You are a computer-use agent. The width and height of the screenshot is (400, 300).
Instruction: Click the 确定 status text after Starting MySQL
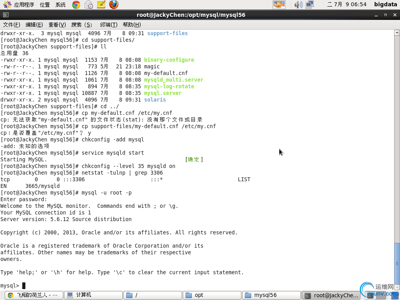point(193,159)
